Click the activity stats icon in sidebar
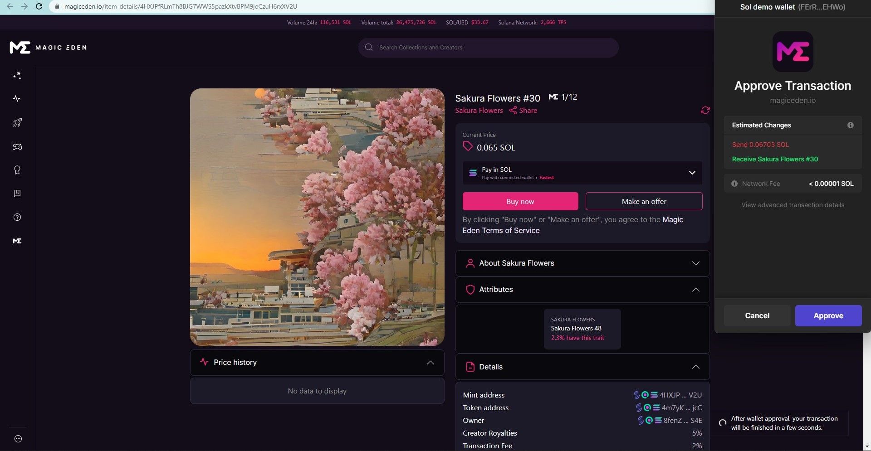Image resolution: width=871 pixels, height=451 pixels. 17,98
